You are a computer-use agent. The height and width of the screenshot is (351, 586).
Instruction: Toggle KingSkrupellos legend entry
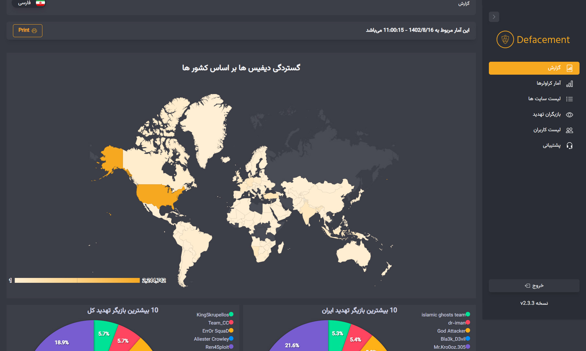215,314
